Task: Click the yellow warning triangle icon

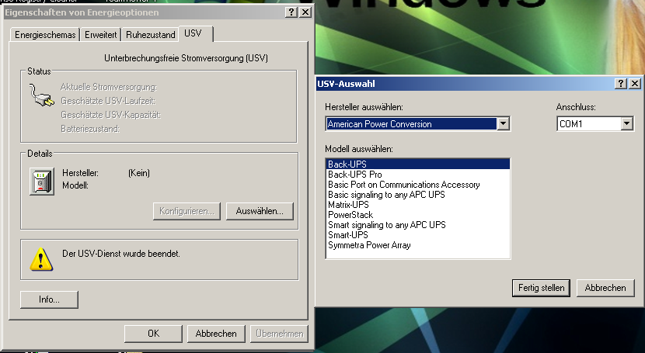Action: tap(41, 259)
